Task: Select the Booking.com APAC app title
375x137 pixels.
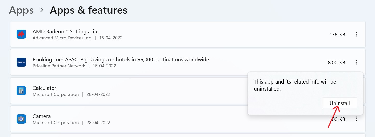Action: [121, 60]
